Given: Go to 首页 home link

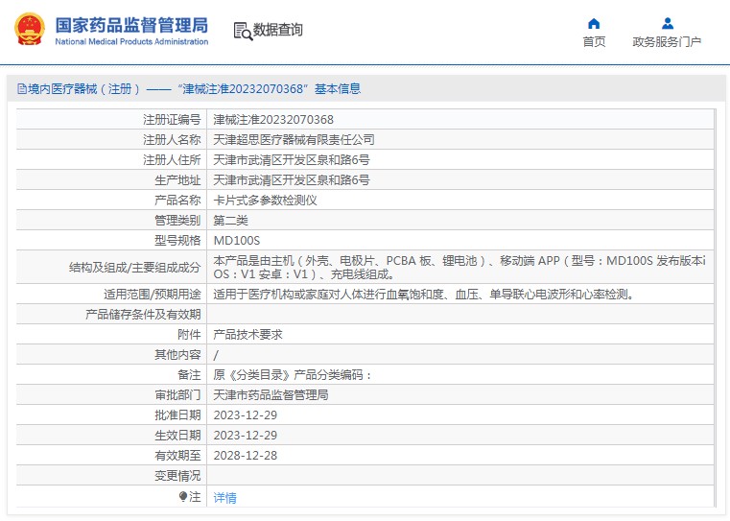Looking at the screenshot, I should click(594, 42).
